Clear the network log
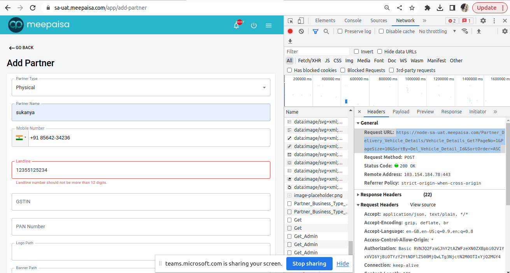 301,31
